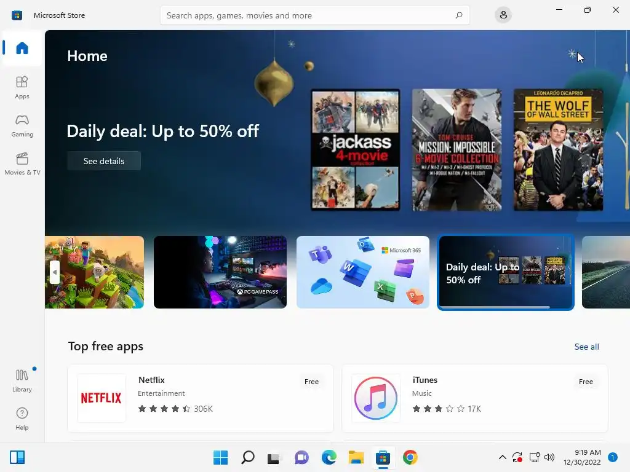The image size is (630, 472).
Task: Open the Help section
Action: (x=22, y=419)
